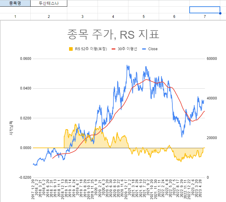Click the yellow RS 52주 이평 legend swatch
The height and width of the screenshot is (202, 226).
click(x=71, y=49)
